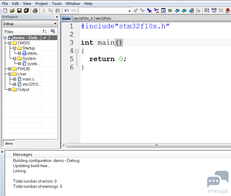Collapse the Startup folder
This screenshot has width=231, height=196.
click(15, 48)
